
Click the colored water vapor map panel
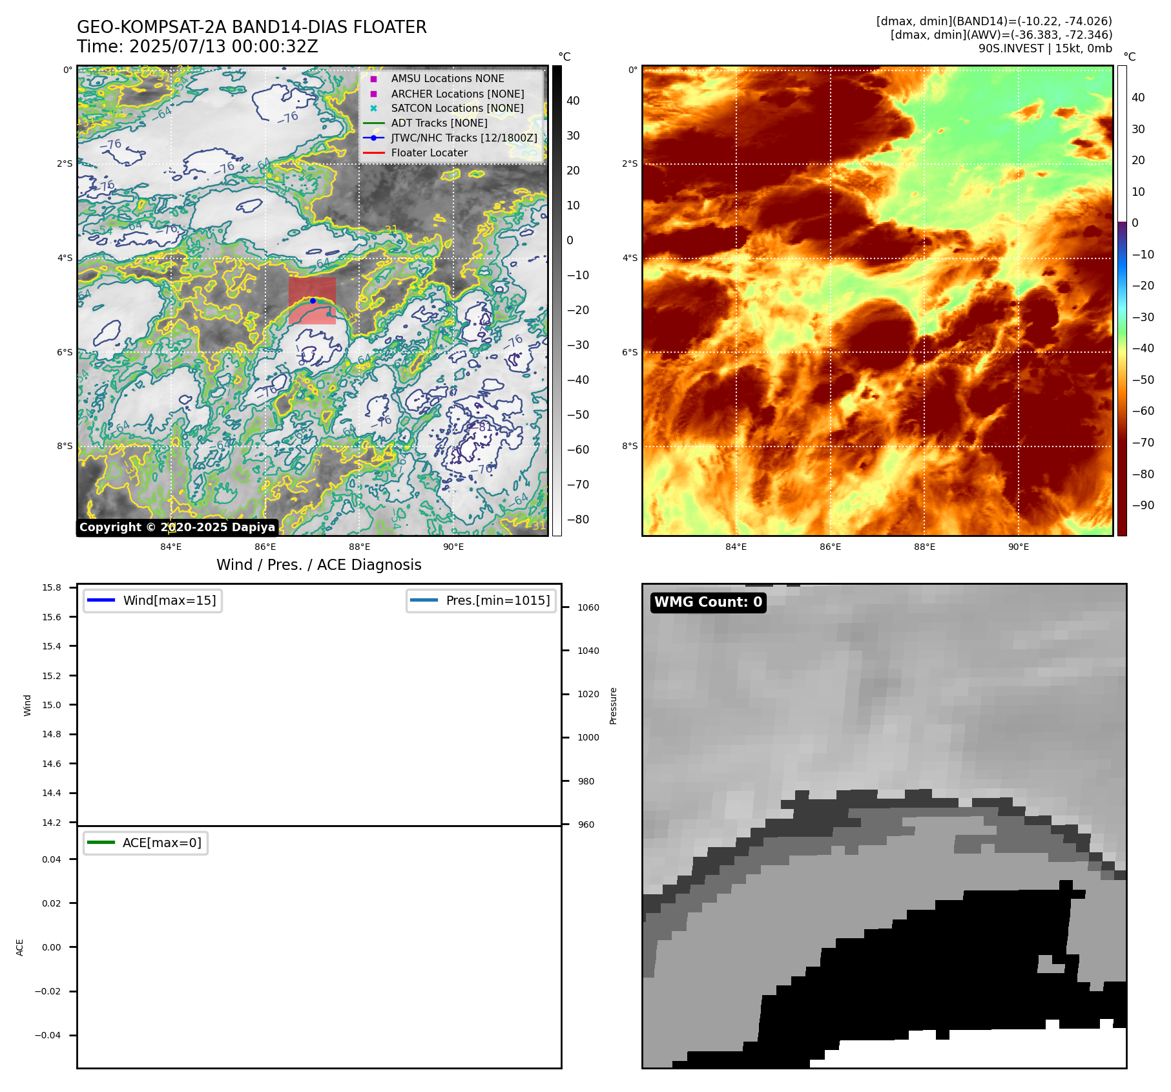[877, 300]
